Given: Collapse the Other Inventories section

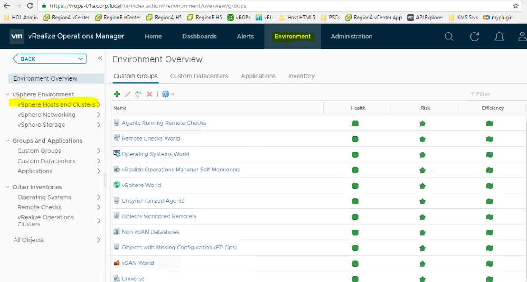Looking at the screenshot, I should 7,187.
